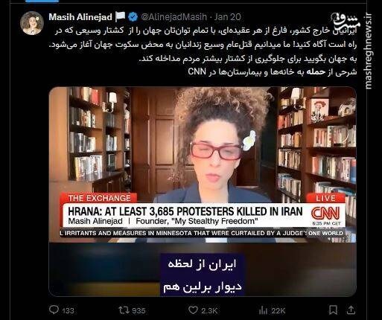382x320 pixels.
Task: Play the embedded CNN video
Action: click(x=203, y=191)
